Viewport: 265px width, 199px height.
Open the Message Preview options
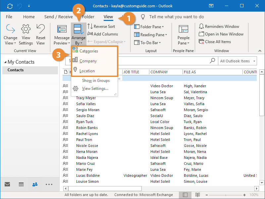tap(62, 35)
